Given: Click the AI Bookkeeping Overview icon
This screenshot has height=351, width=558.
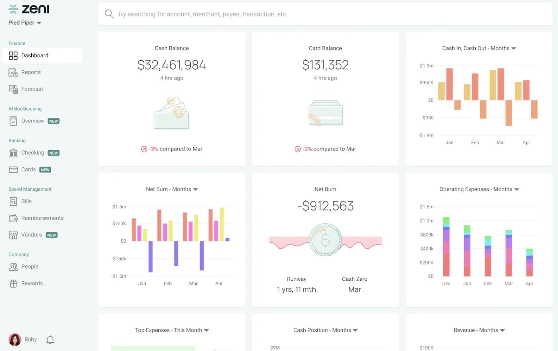Looking at the screenshot, I should click(x=13, y=121).
